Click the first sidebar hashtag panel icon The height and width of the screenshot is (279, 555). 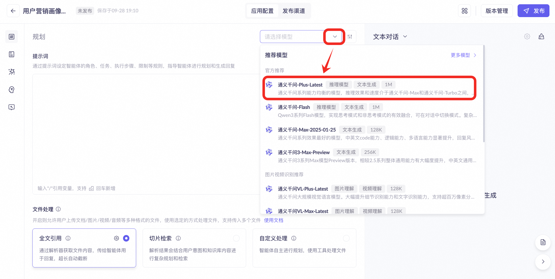click(x=12, y=37)
